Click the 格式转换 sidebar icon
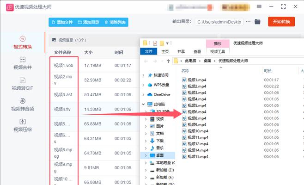 coord(23,39)
